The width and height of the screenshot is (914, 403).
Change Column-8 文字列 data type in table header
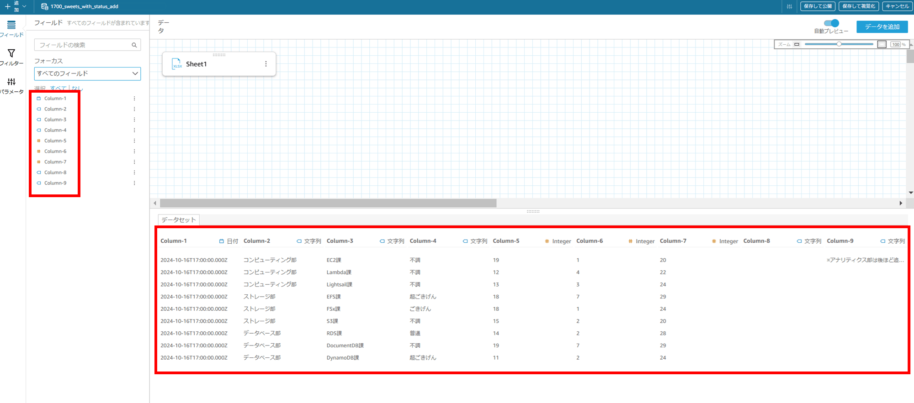pyautogui.click(x=809, y=241)
